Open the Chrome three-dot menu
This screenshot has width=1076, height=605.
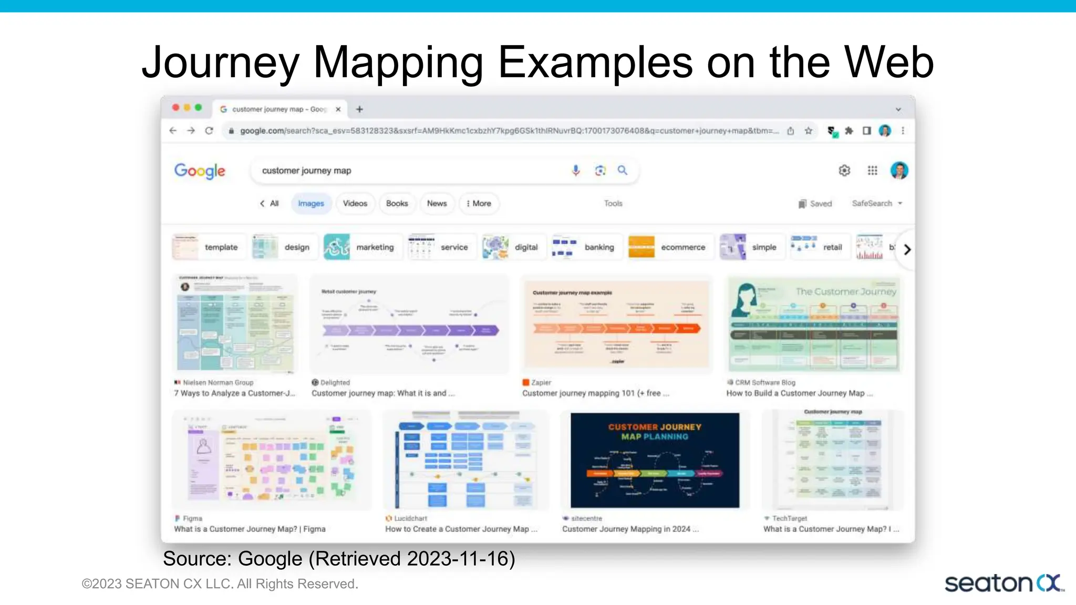point(903,131)
